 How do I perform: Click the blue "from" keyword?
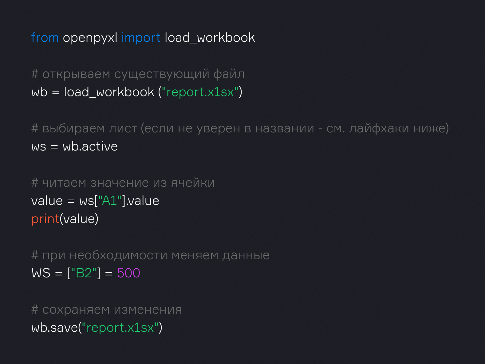(x=45, y=38)
